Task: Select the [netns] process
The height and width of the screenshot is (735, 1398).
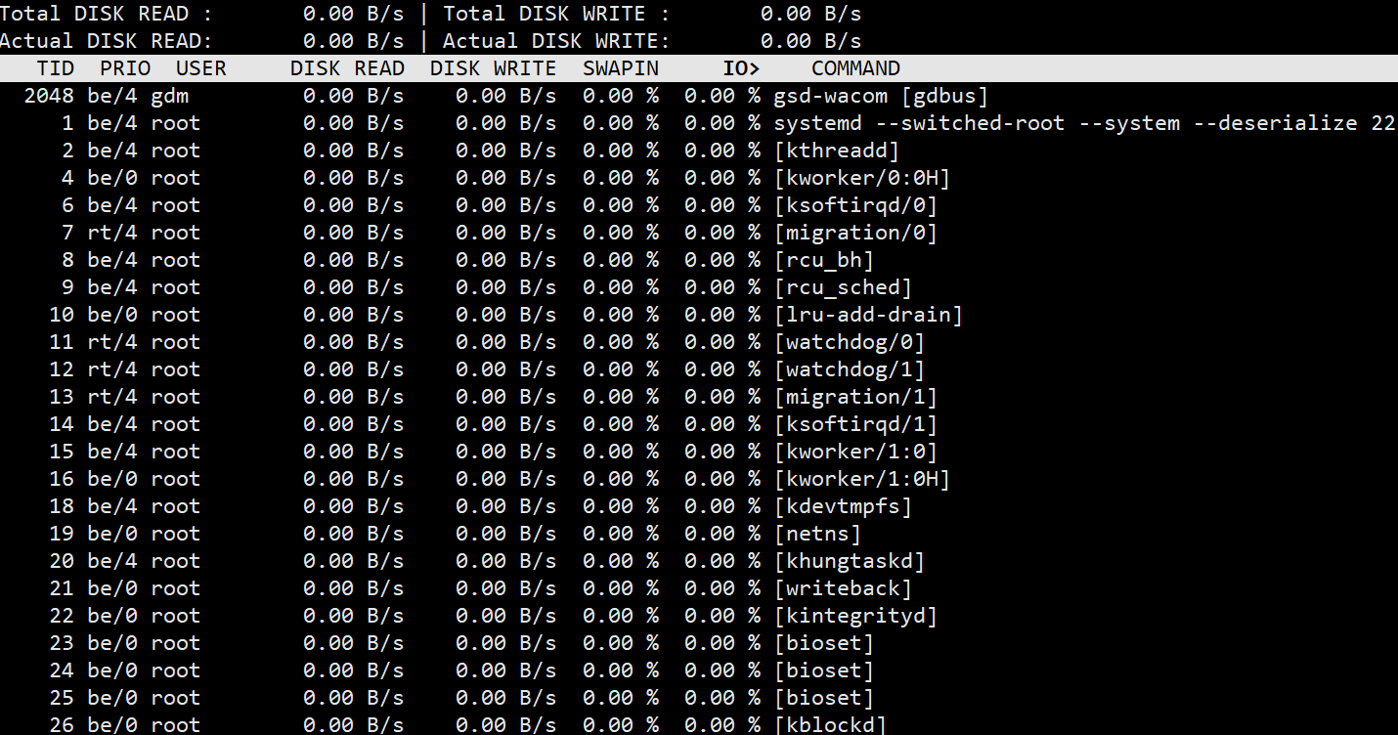Action: pyautogui.click(x=817, y=534)
